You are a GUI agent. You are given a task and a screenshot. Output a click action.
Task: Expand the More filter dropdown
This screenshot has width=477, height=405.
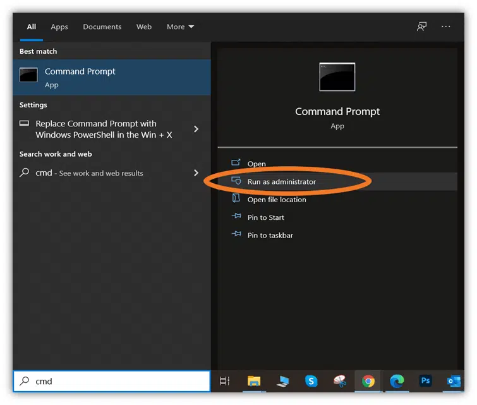[180, 27]
